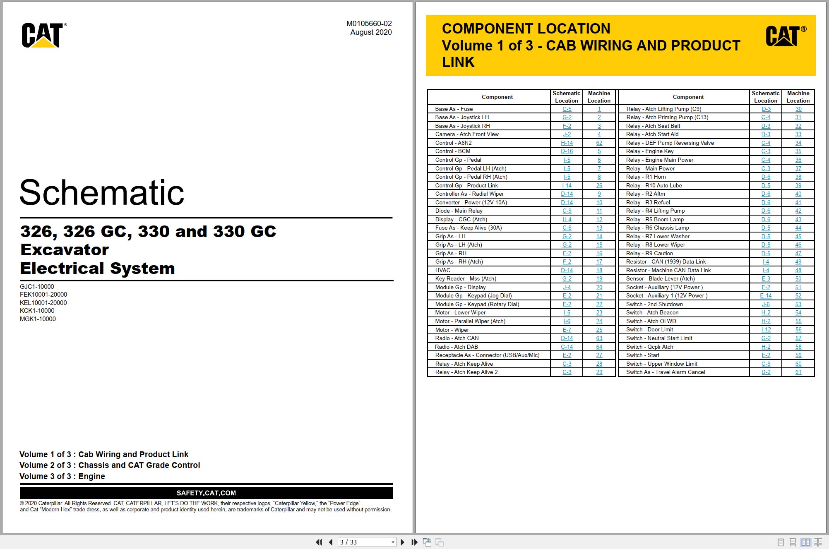Toggle two-page facing layout

tap(805, 542)
